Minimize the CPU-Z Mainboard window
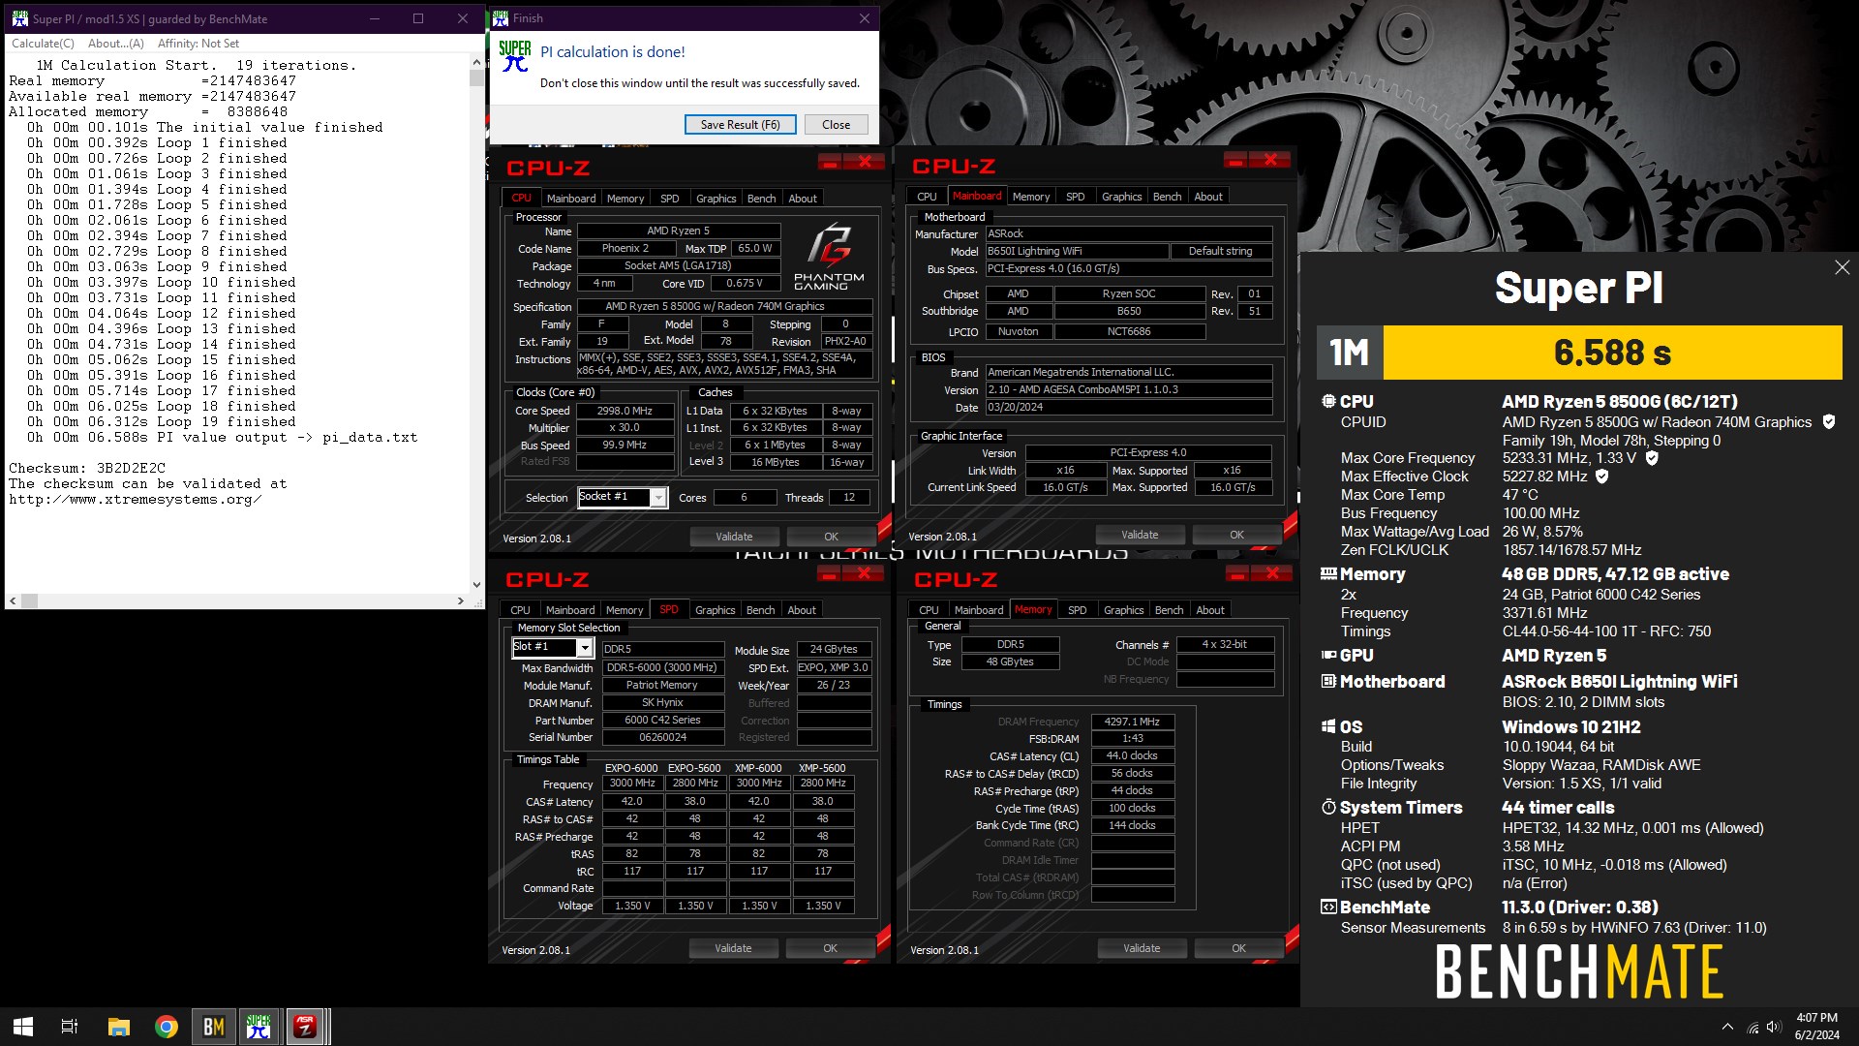 [1234, 160]
